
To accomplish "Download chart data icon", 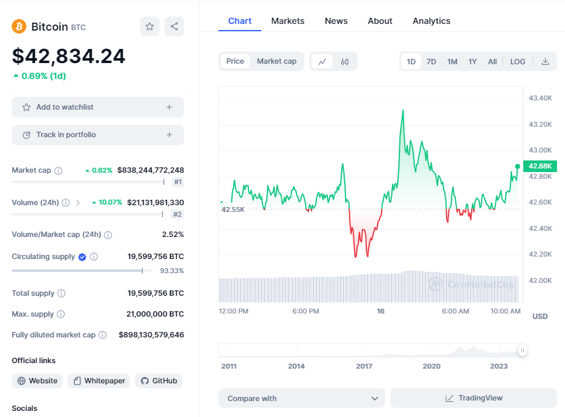I will (x=545, y=61).
